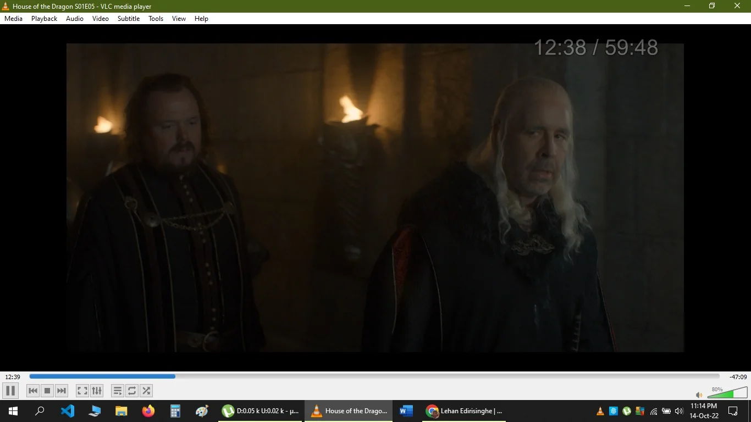
Task: Stop the video playback
Action: pos(47,391)
